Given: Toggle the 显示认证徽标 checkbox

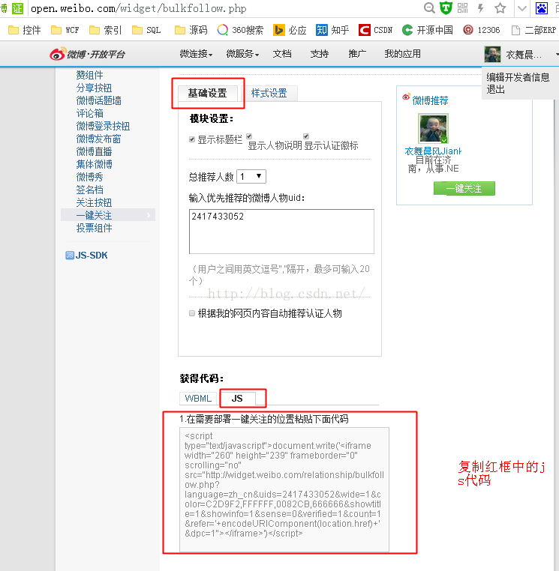Looking at the screenshot, I should point(306,136).
